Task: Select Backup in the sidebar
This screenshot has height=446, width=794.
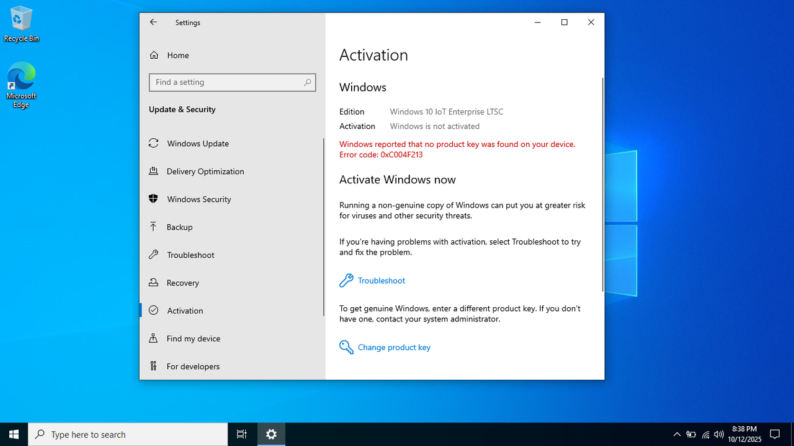Action: click(x=232, y=227)
